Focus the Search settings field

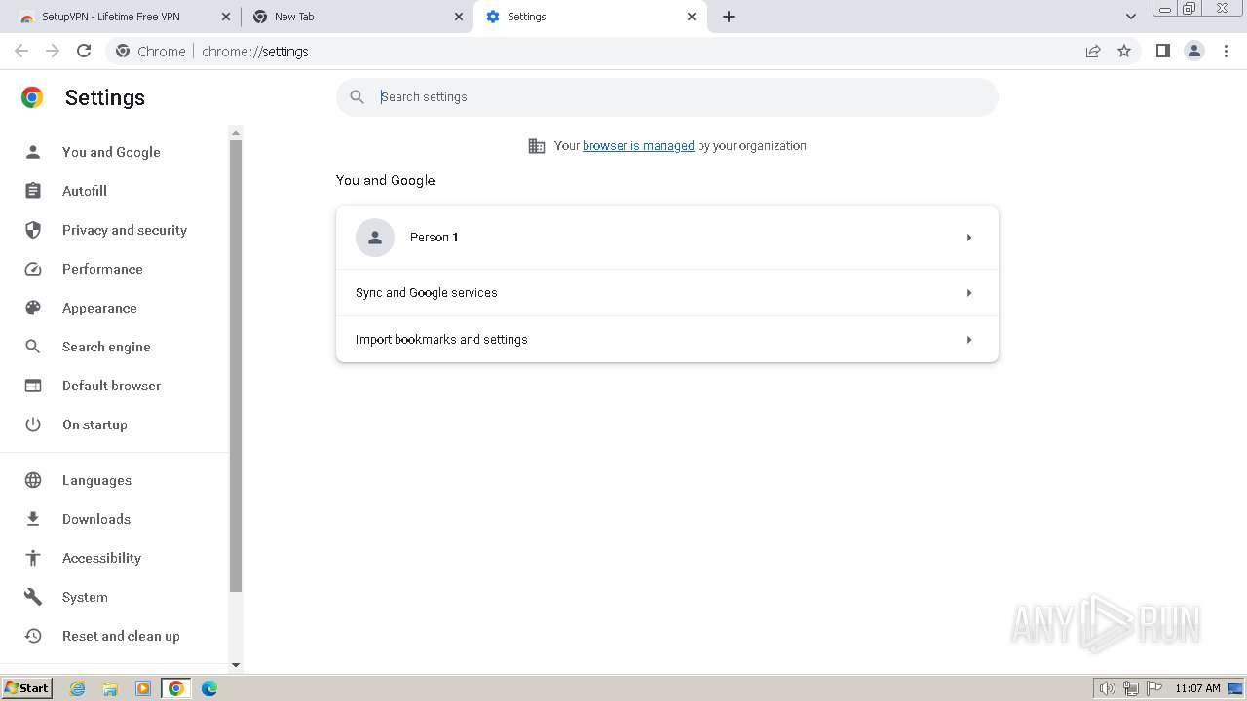click(x=667, y=97)
